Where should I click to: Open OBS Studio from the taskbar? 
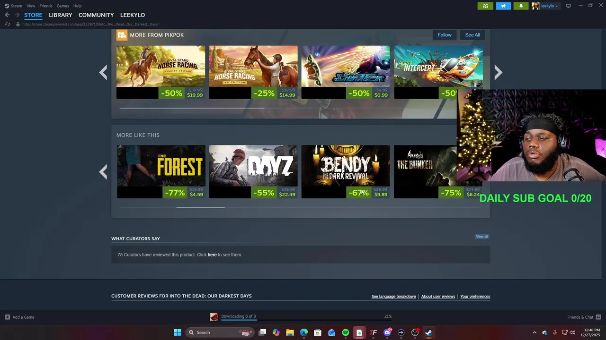pyautogui.click(x=415, y=332)
